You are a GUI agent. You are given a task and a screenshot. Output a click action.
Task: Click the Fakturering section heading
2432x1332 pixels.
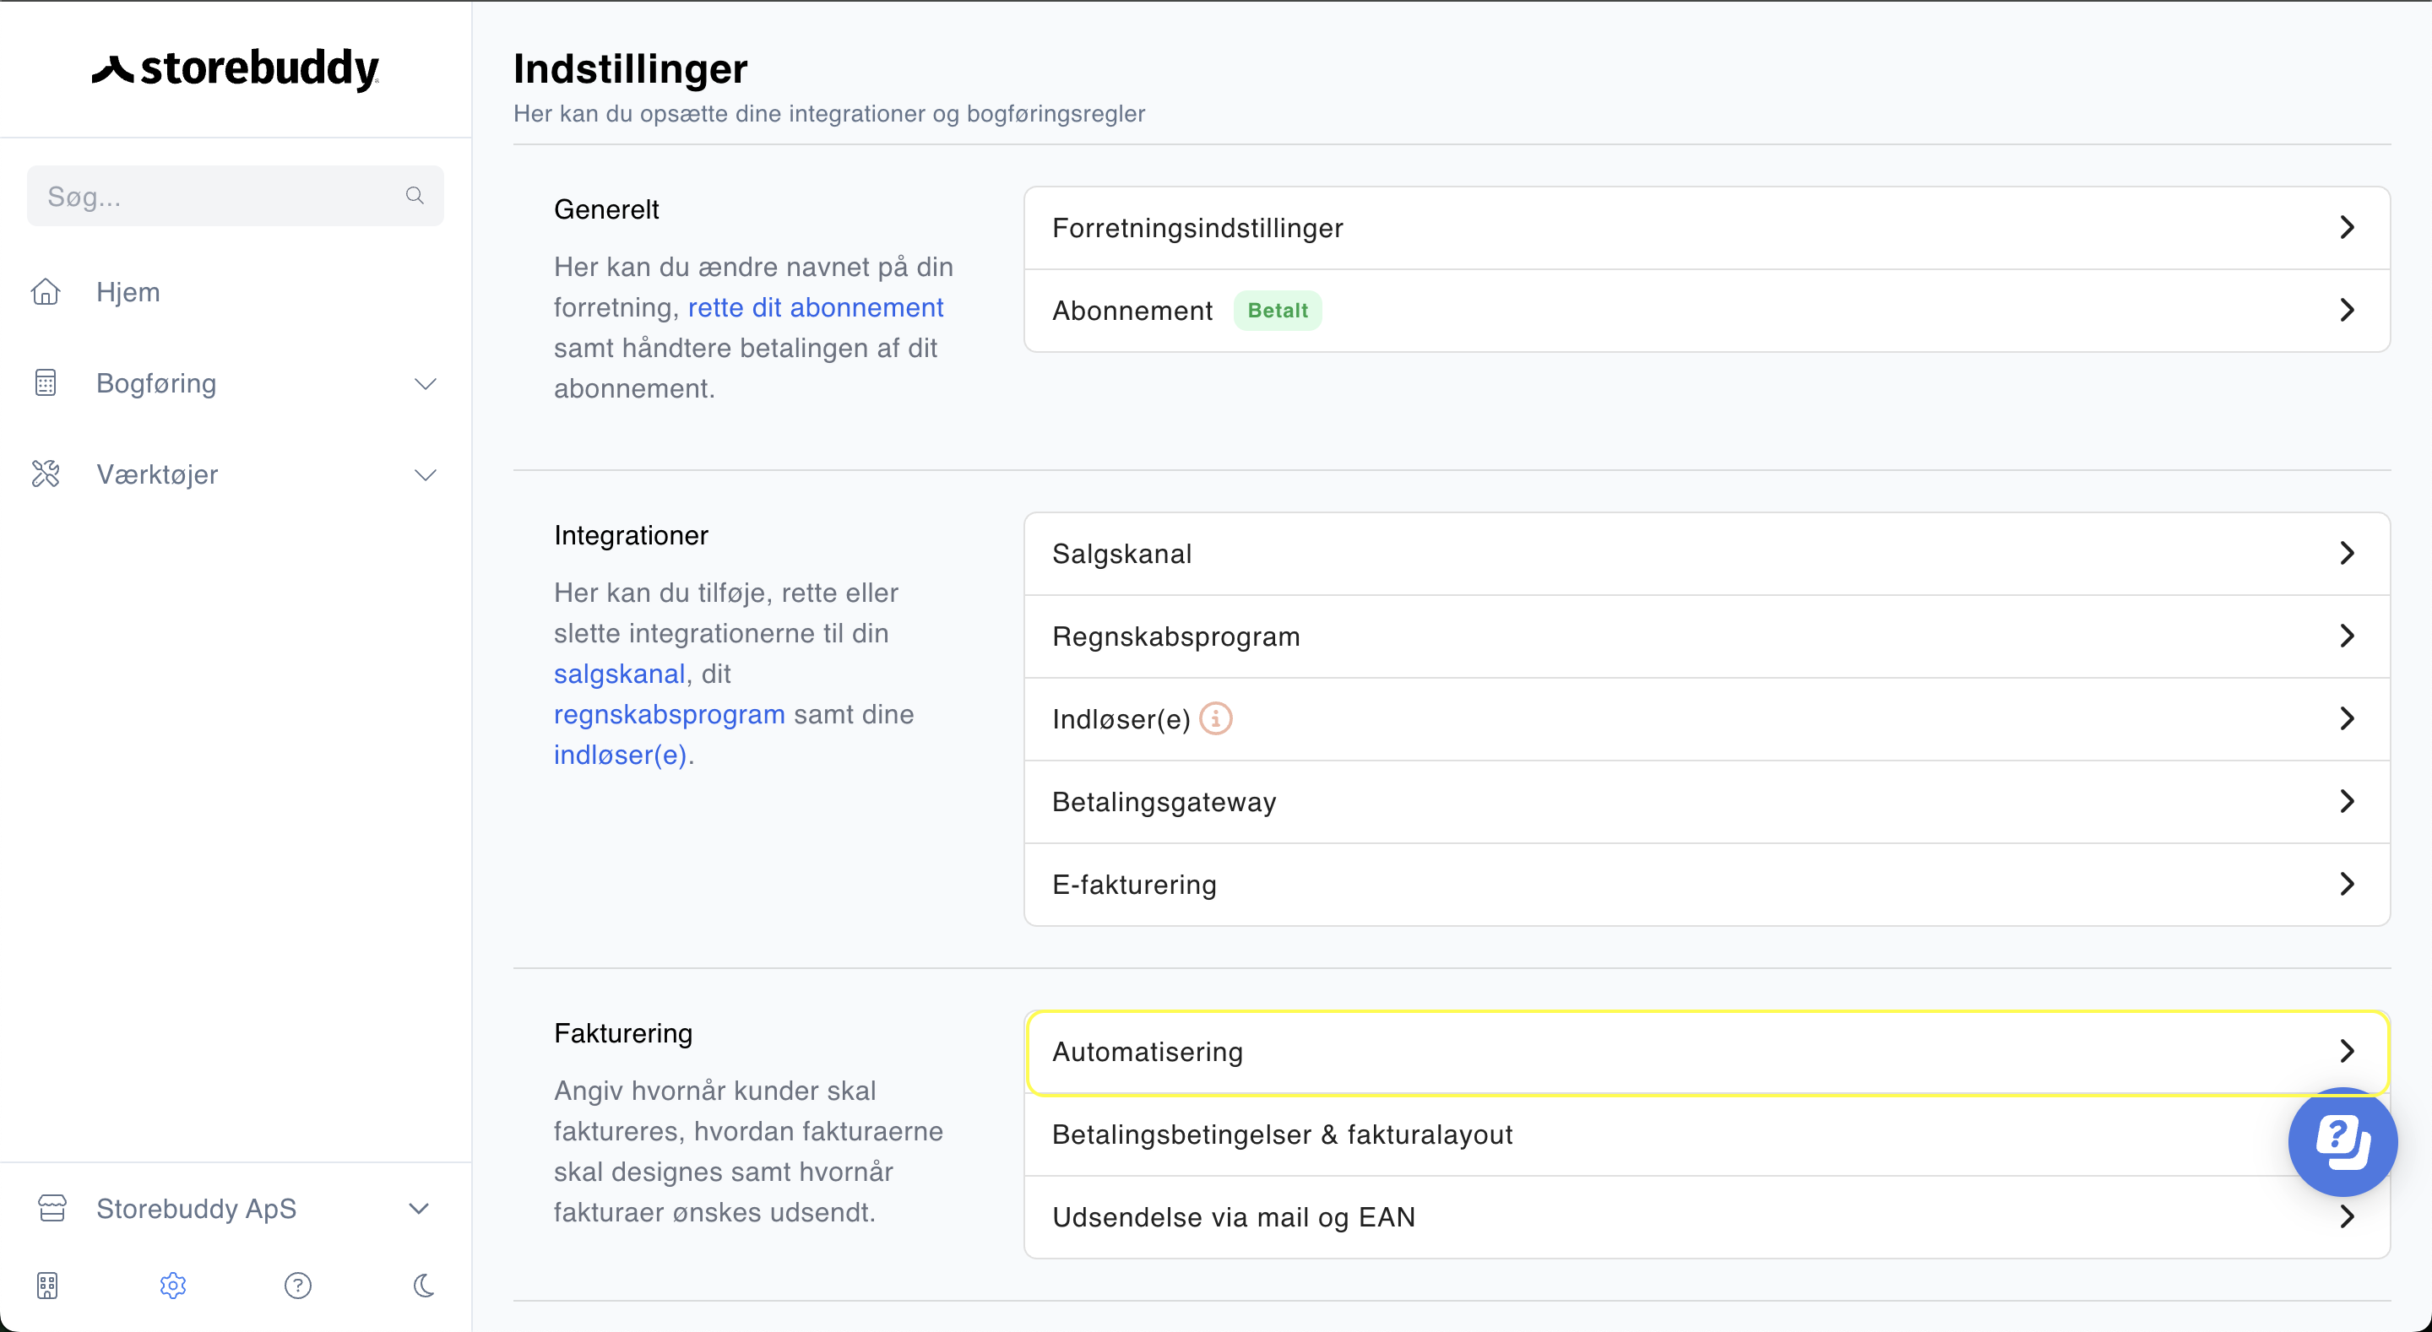pos(623,1034)
